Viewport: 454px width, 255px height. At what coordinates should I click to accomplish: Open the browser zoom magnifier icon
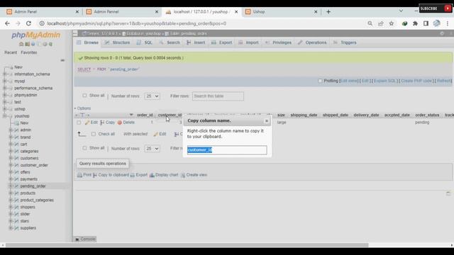tap(370, 23)
